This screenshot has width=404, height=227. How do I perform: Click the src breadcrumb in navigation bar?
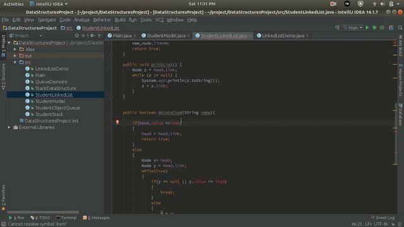coord(67,28)
